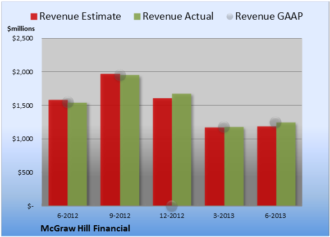The image size is (330, 237).
Task: Click the '6-2012' quarter label
Action: click(x=68, y=216)
